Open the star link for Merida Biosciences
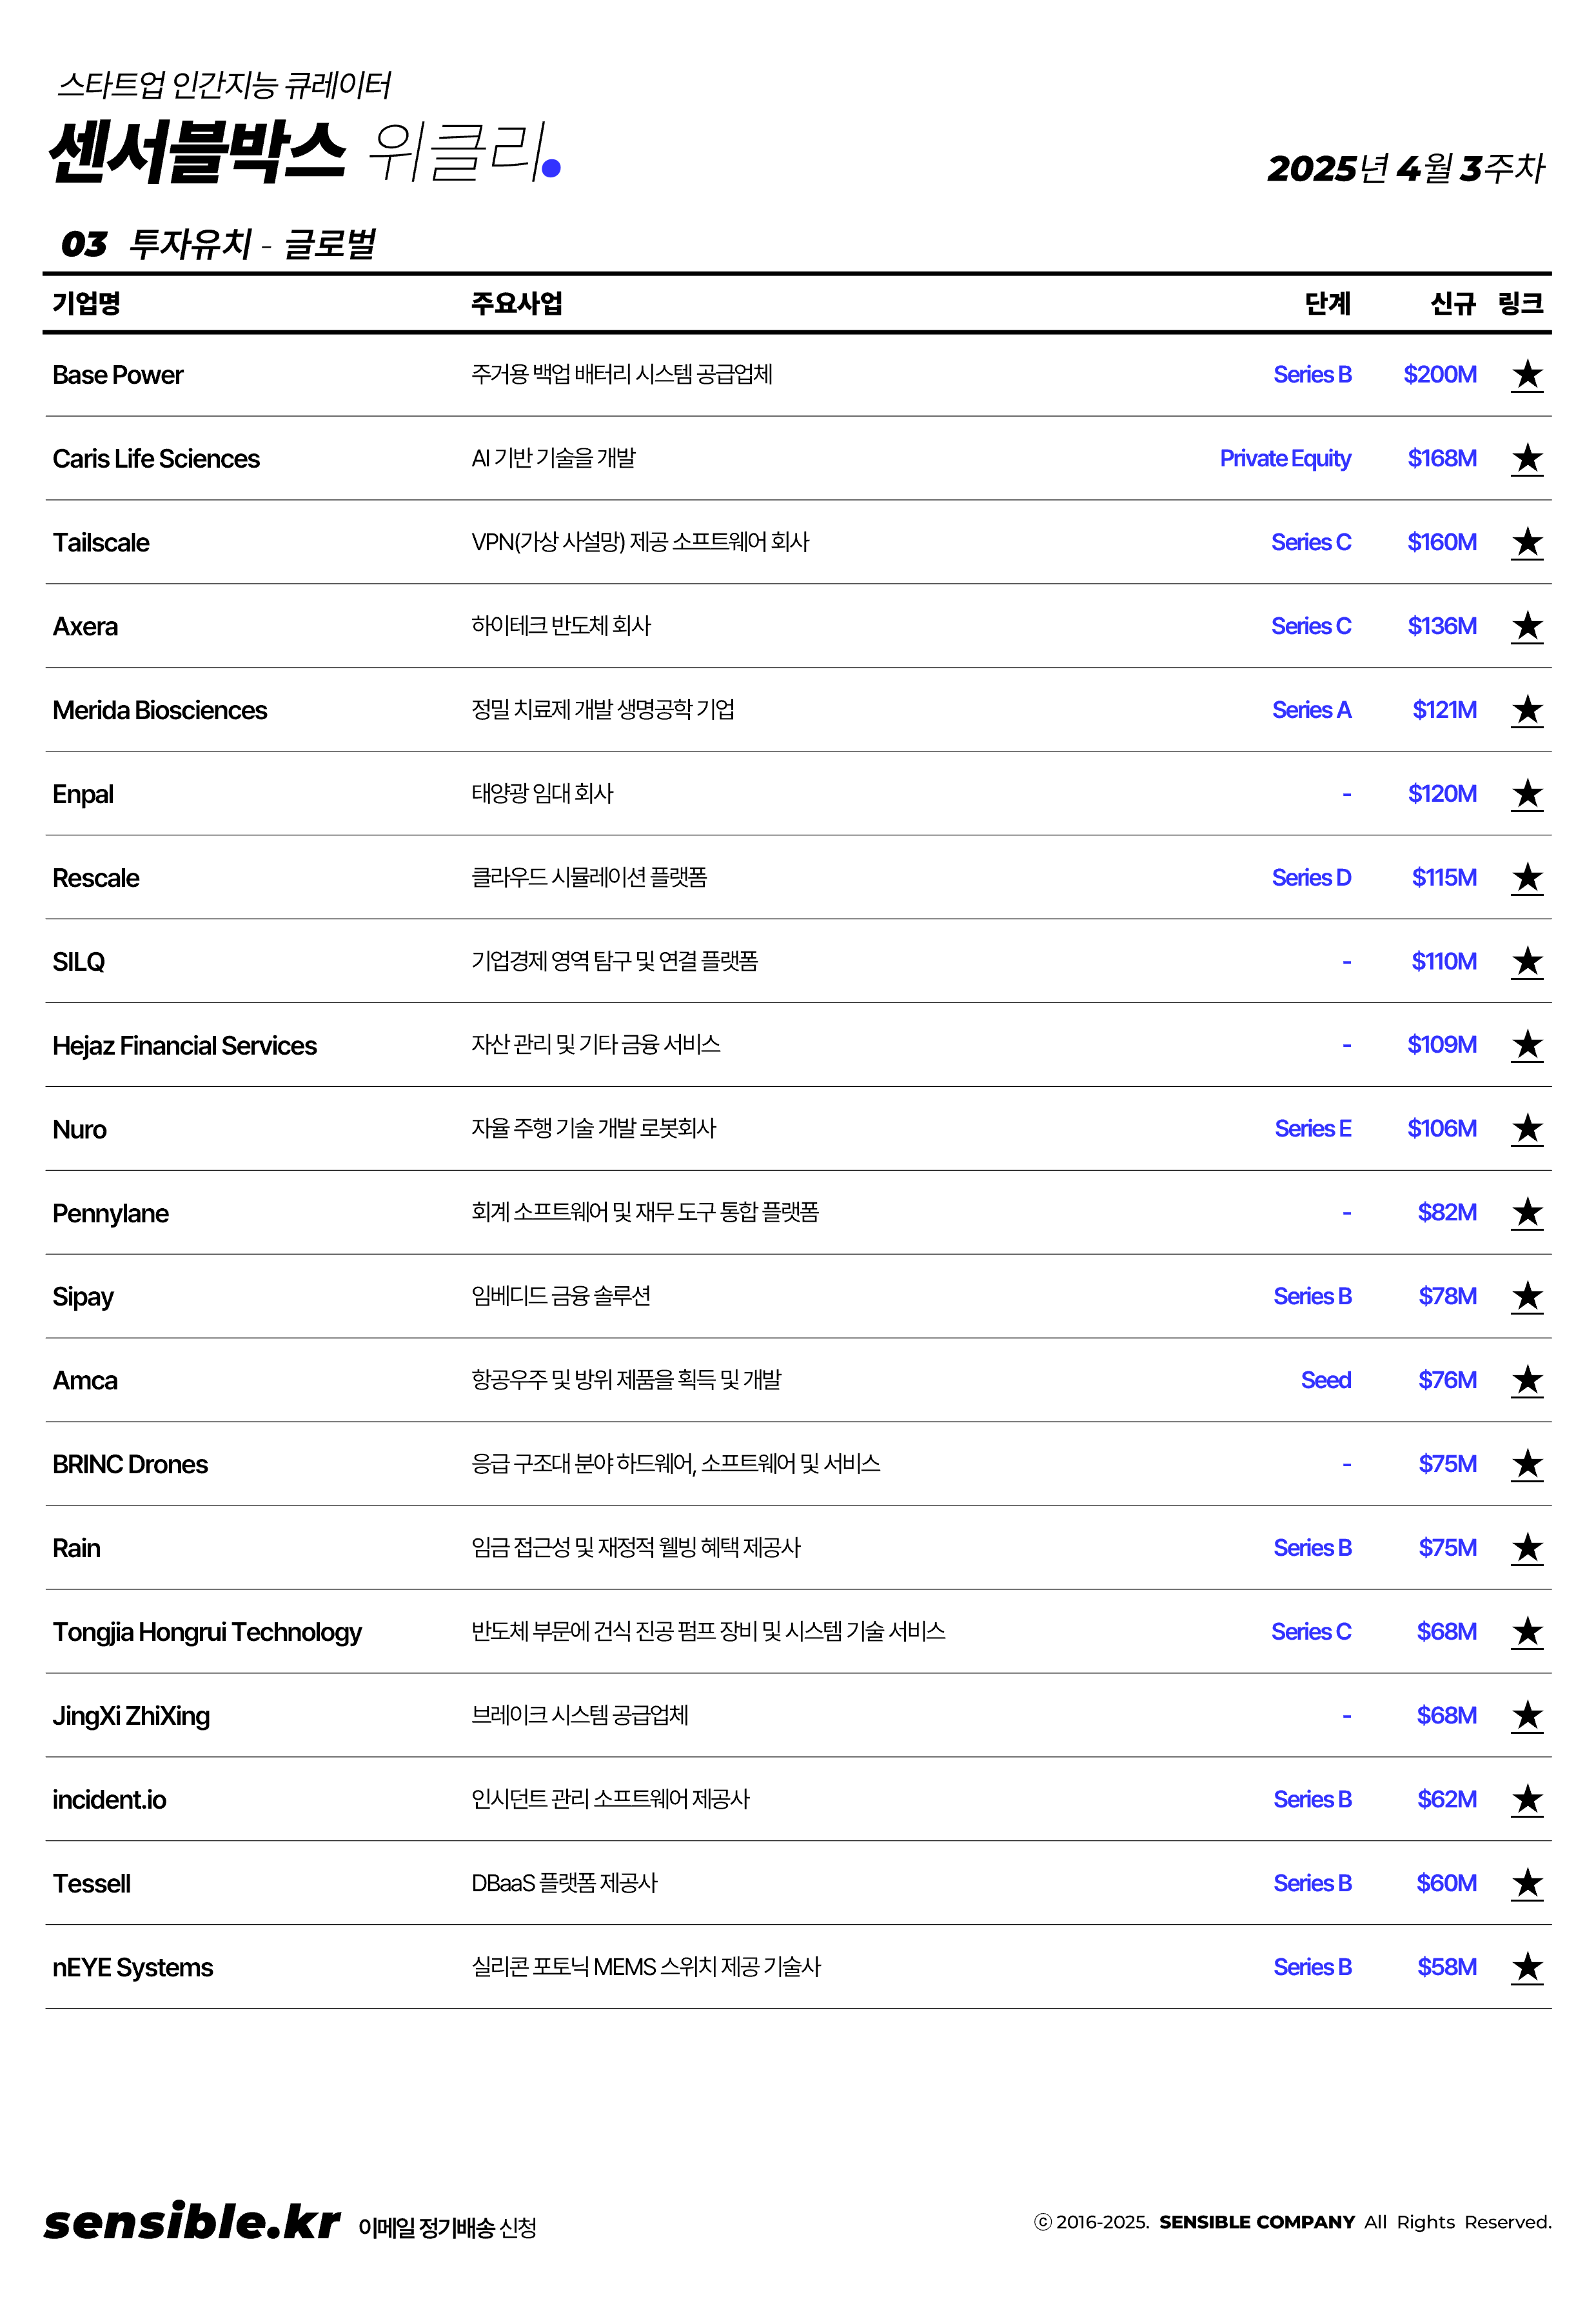The height and width of the screenshot is (2306, 1596). (1526, 711)
